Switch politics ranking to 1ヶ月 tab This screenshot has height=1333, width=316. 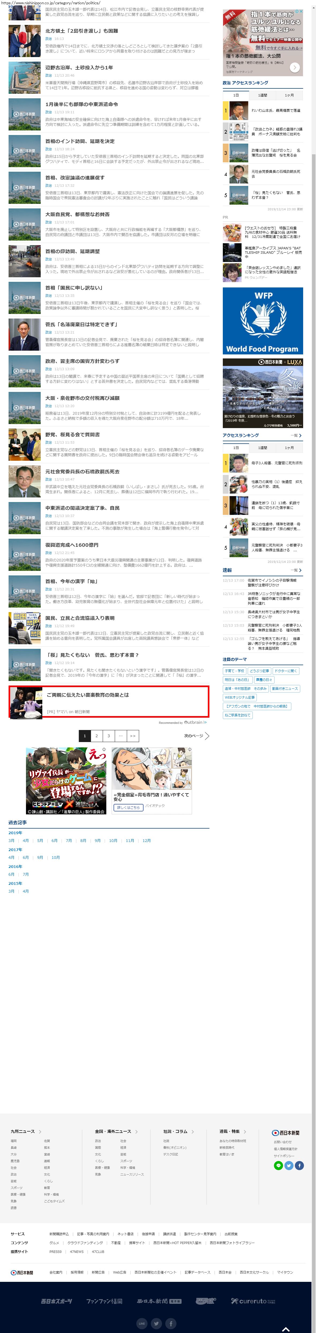289,95
